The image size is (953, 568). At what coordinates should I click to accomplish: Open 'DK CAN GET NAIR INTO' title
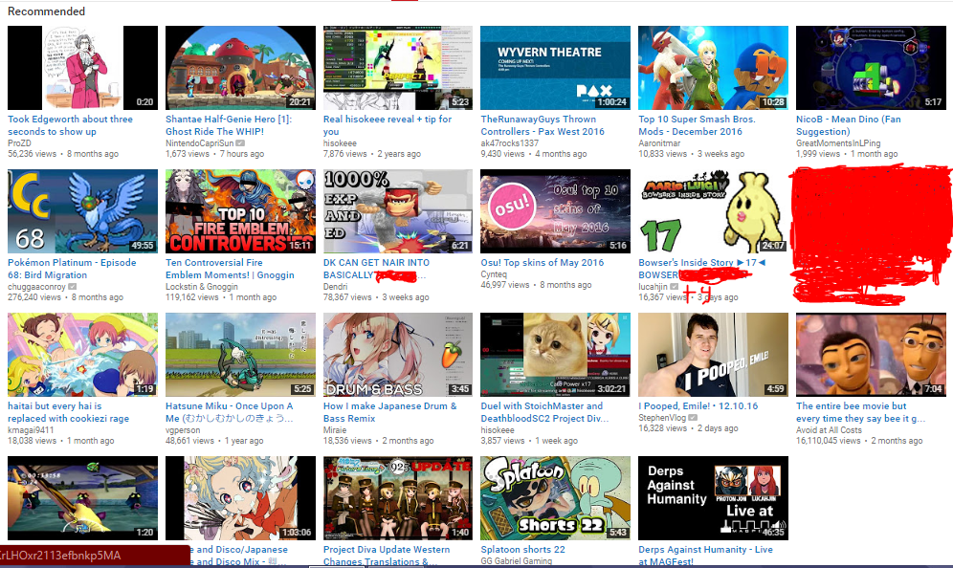(x=376, y=269)
